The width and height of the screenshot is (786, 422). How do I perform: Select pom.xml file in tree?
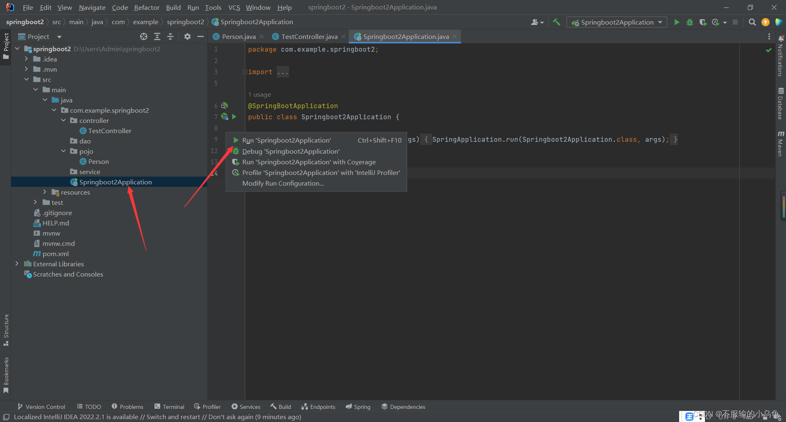tap(55, 254)
